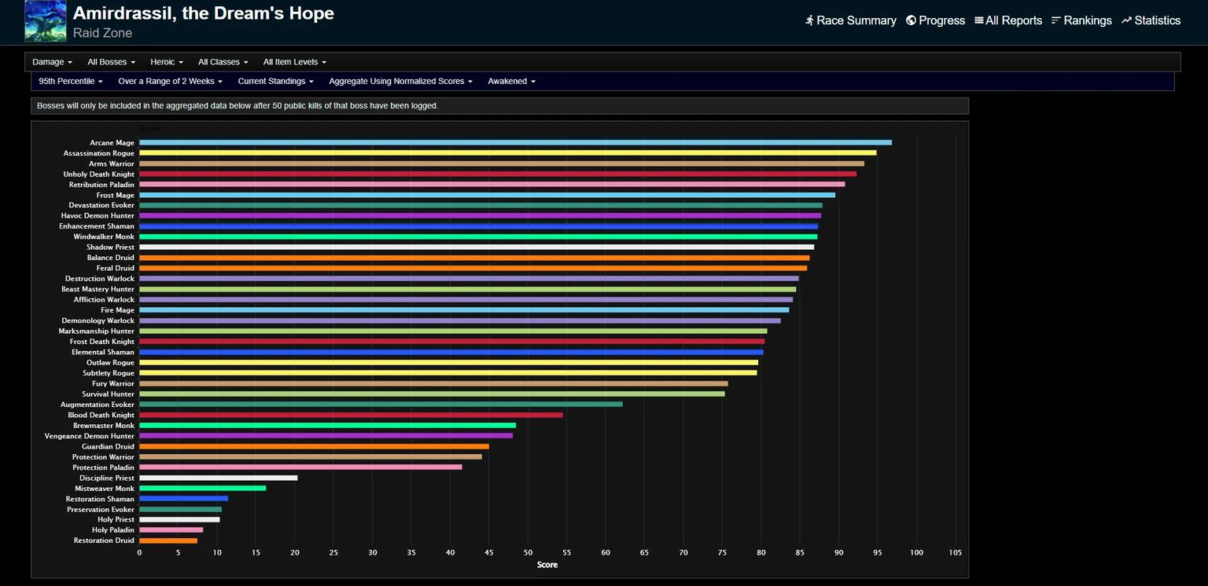Open Statistics via the chart icon
Image resolution: width=1208 pixels, height=586 pixels.
1126,20
